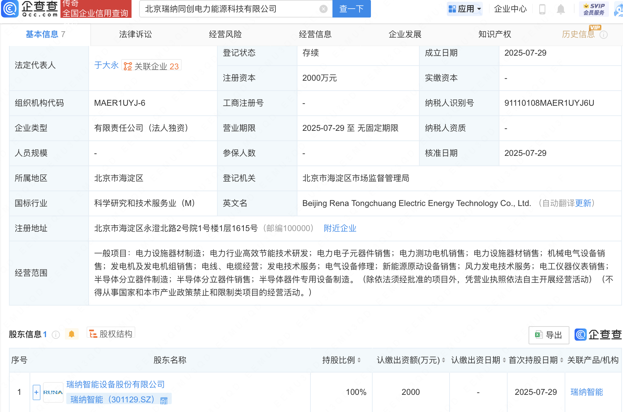Viewport: 623px width, 412px height.
Task: Click registered capital 2000万元
Action: 319,78
